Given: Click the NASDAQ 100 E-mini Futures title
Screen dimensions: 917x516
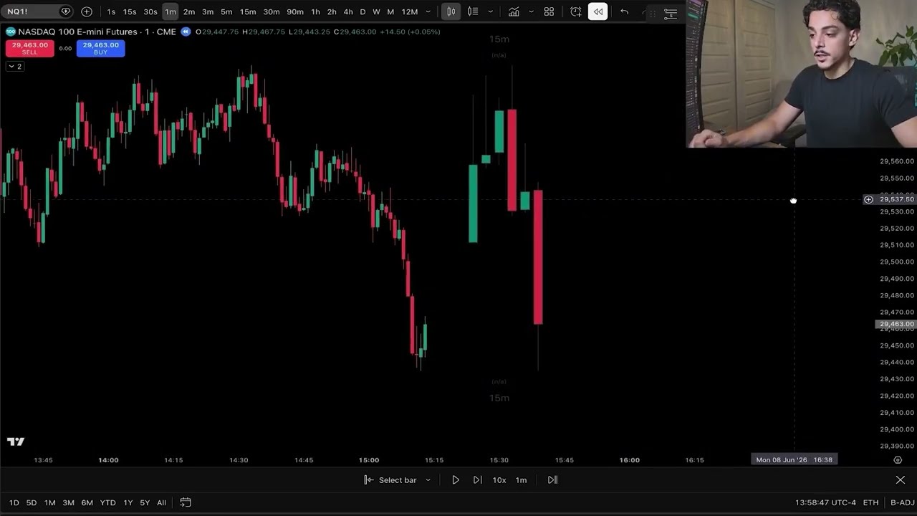Looking at the screenshot, I should tap(78, 32).
